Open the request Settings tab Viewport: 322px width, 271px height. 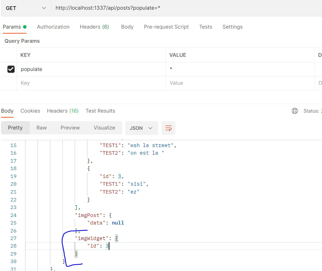coord(233,27)
